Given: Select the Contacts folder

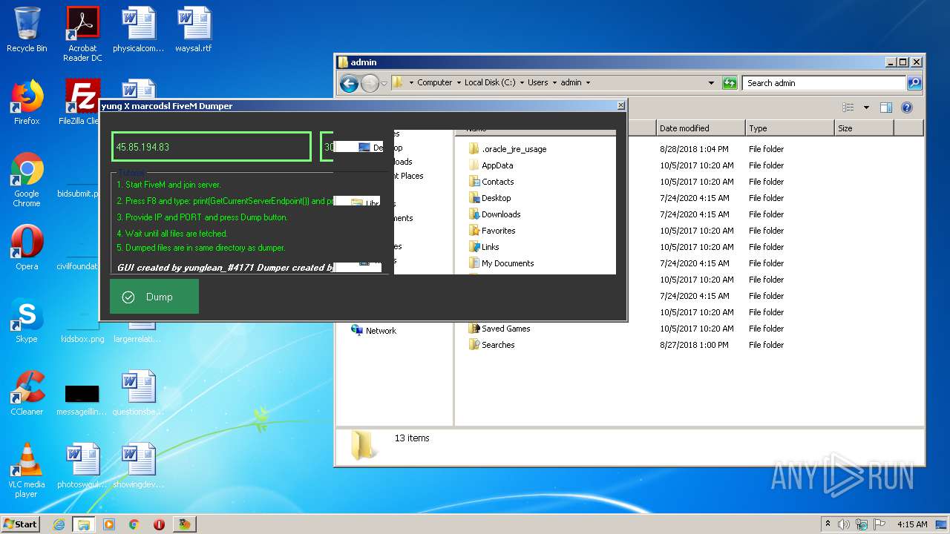Looking at the screenshot, I should point(491,182).
